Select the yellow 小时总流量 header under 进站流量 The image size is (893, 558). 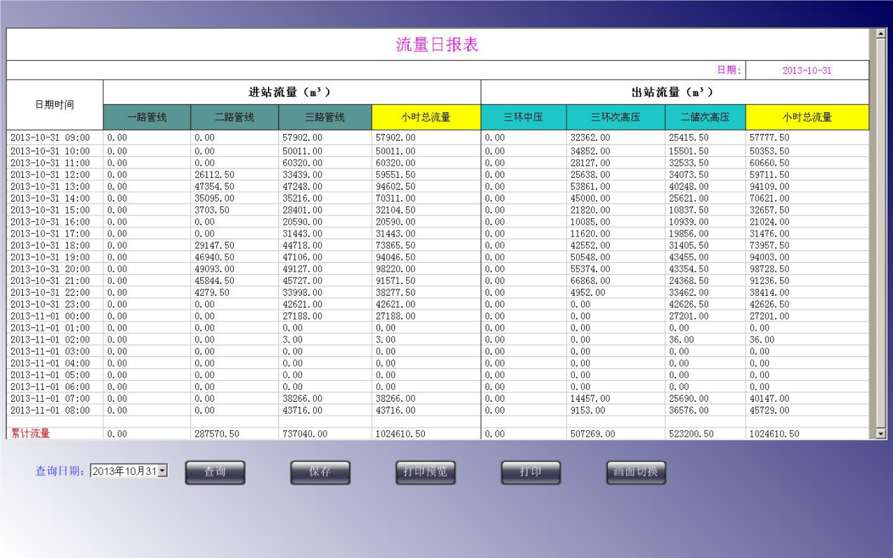tap(426, 117)
